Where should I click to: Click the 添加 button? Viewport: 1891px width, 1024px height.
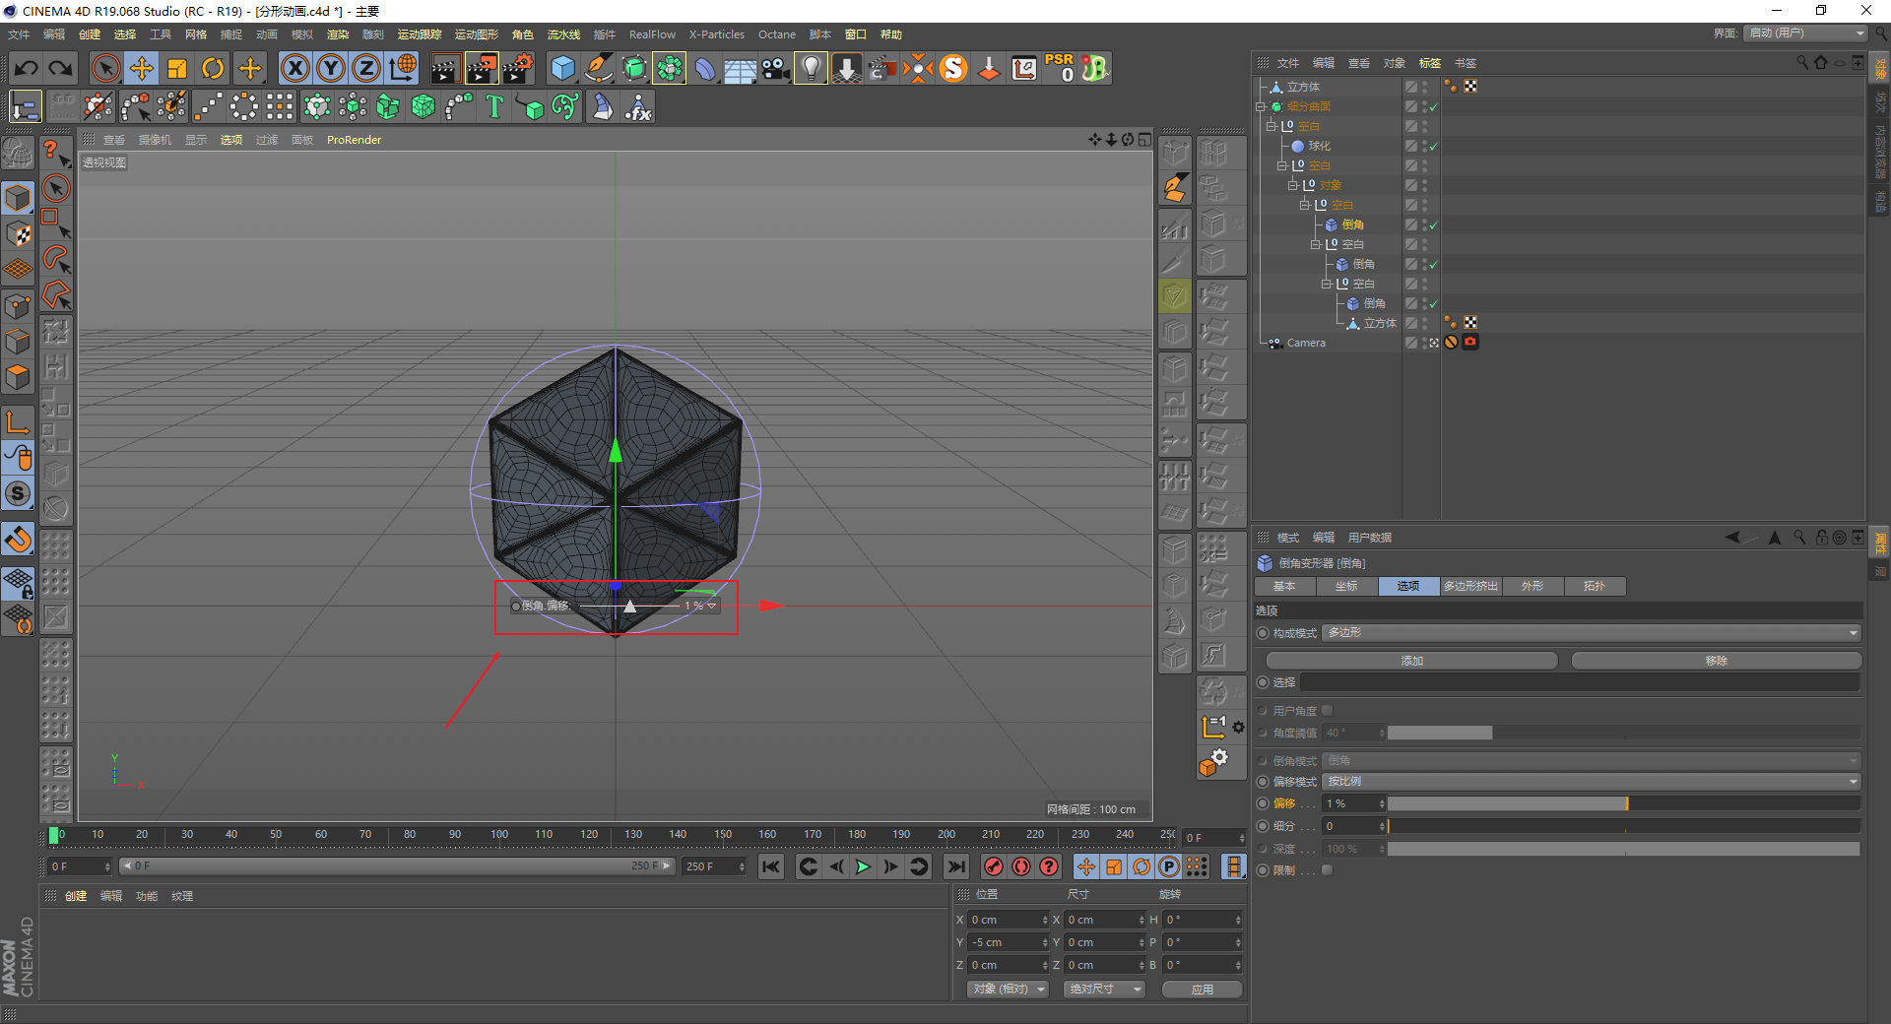pyautogui.click(x=1411, y=661)
